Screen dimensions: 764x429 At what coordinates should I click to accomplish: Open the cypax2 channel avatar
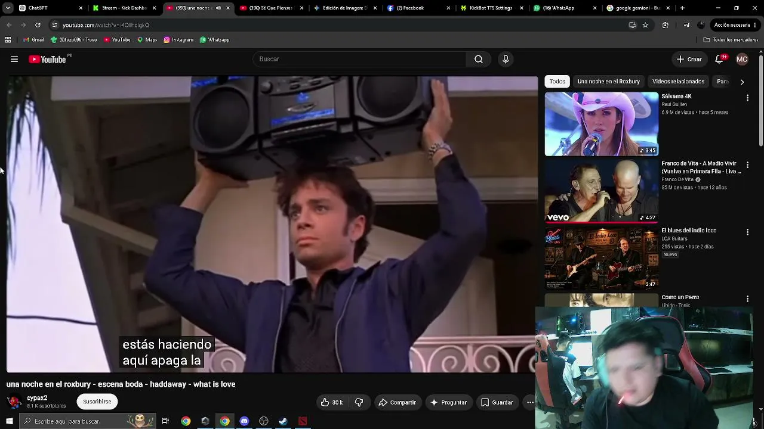tap(14, 402)
